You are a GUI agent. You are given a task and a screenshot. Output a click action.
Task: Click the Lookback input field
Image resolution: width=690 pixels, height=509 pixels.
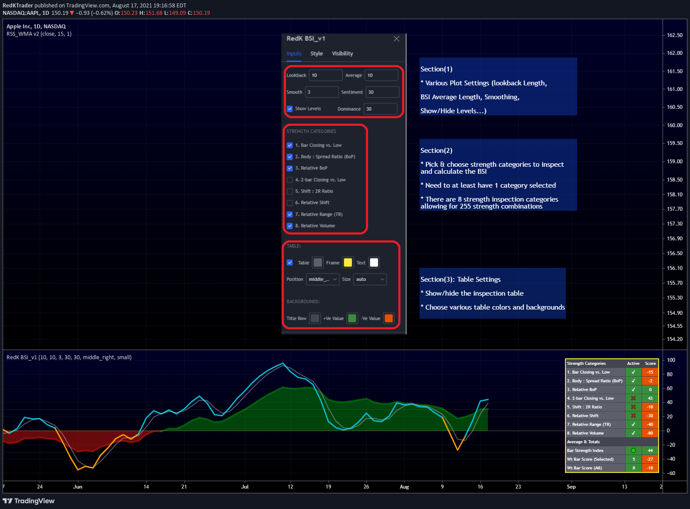click(326, 75)
